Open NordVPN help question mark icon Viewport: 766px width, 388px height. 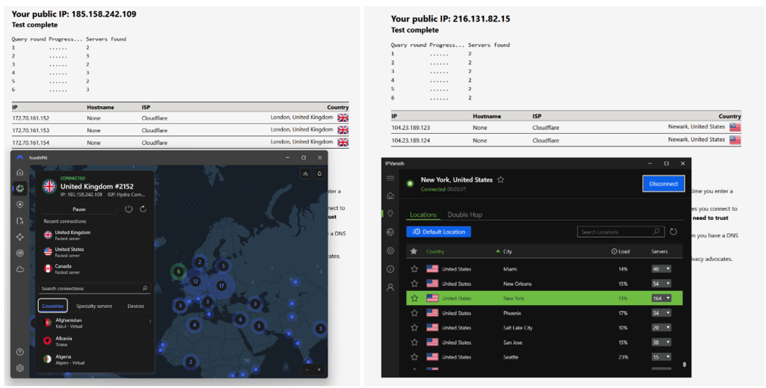coord(19,352)
